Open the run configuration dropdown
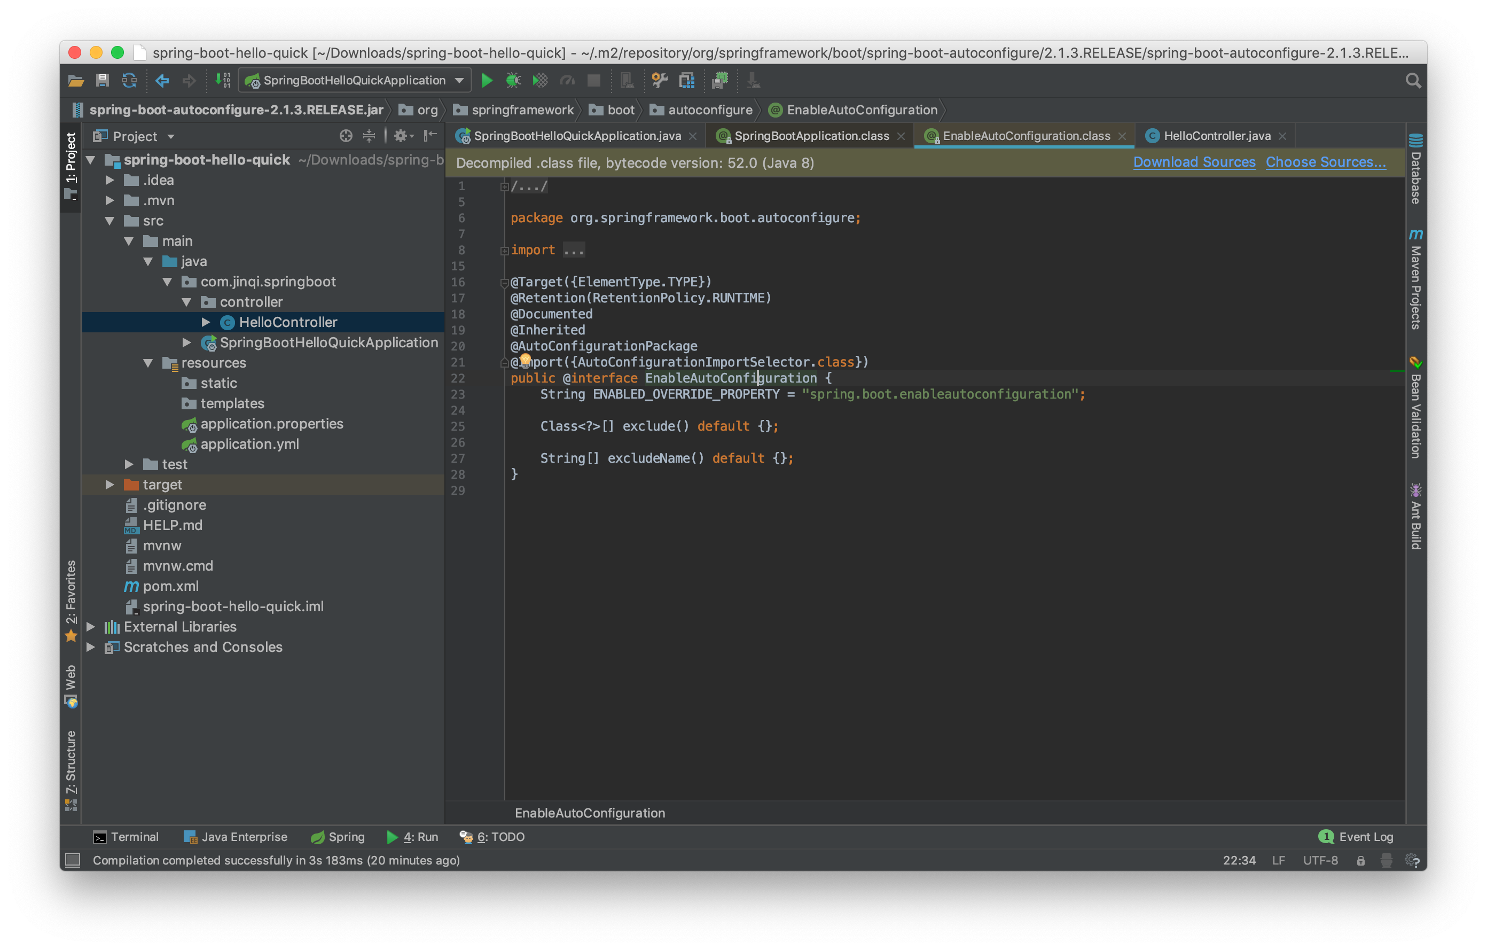 coord(355,80)
